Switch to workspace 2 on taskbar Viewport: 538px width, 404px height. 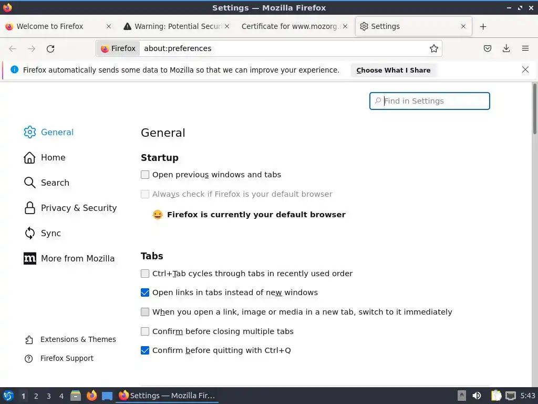click(x=36, y=396)
